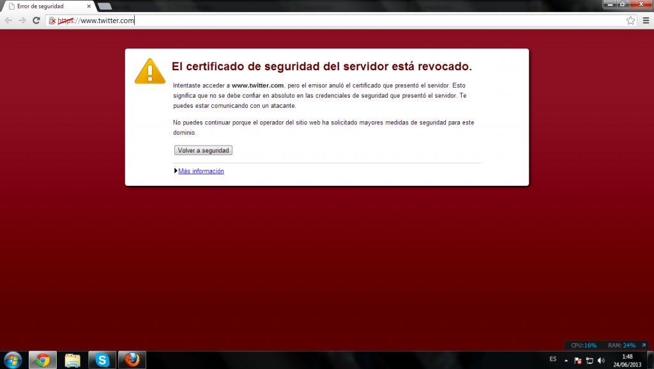
Task: Bookmark this page with the star icon
Action: (x=630, y=20)
